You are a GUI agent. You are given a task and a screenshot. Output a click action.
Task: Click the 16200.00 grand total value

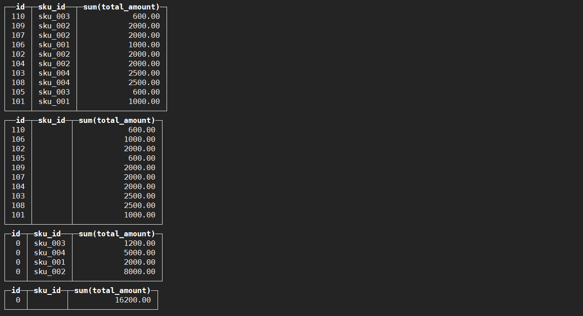[133, 300]
